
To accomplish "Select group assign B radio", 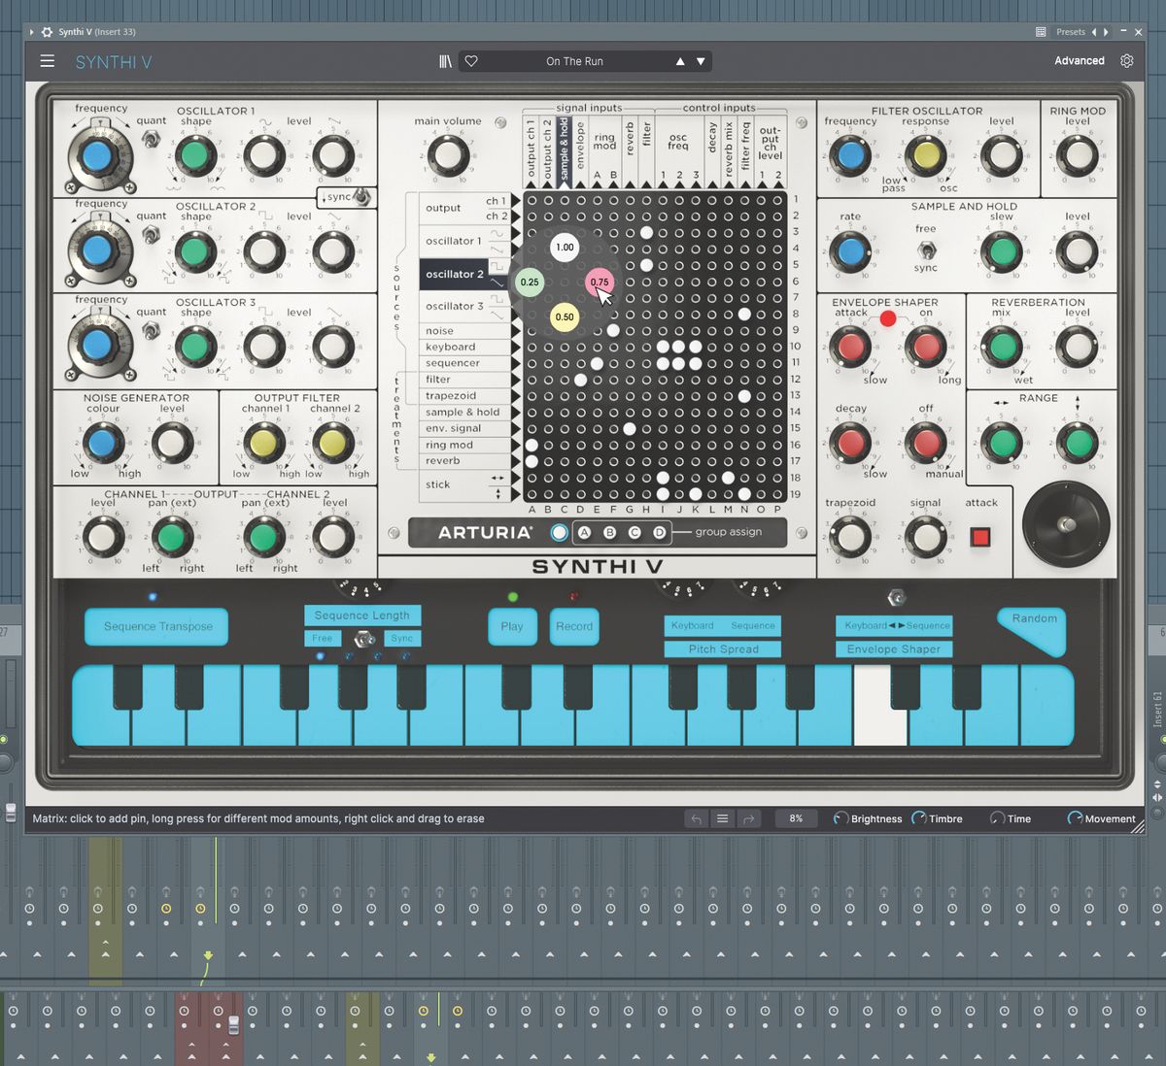I will 609,532.
